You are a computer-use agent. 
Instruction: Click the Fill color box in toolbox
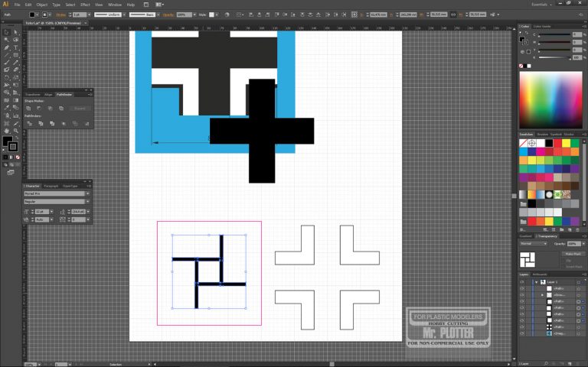[8, 141]
